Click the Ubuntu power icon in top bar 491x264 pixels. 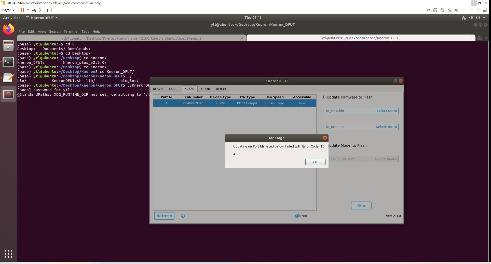[478, 18]
